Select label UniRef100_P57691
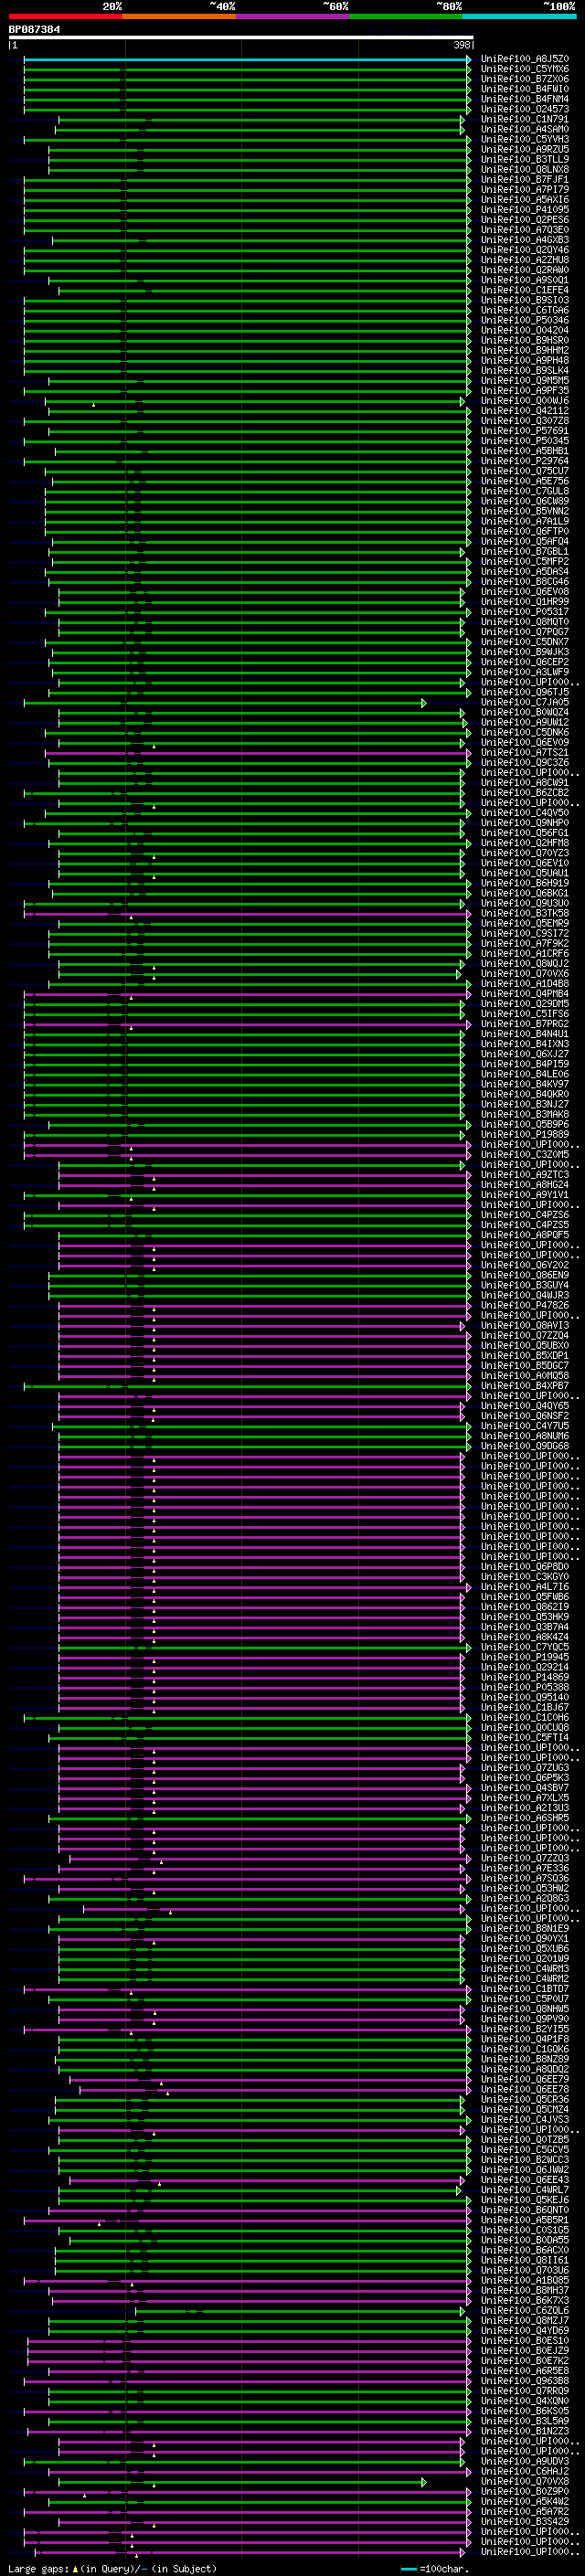The height and width of the screenshot is (2576, 585). coord(525,431)
